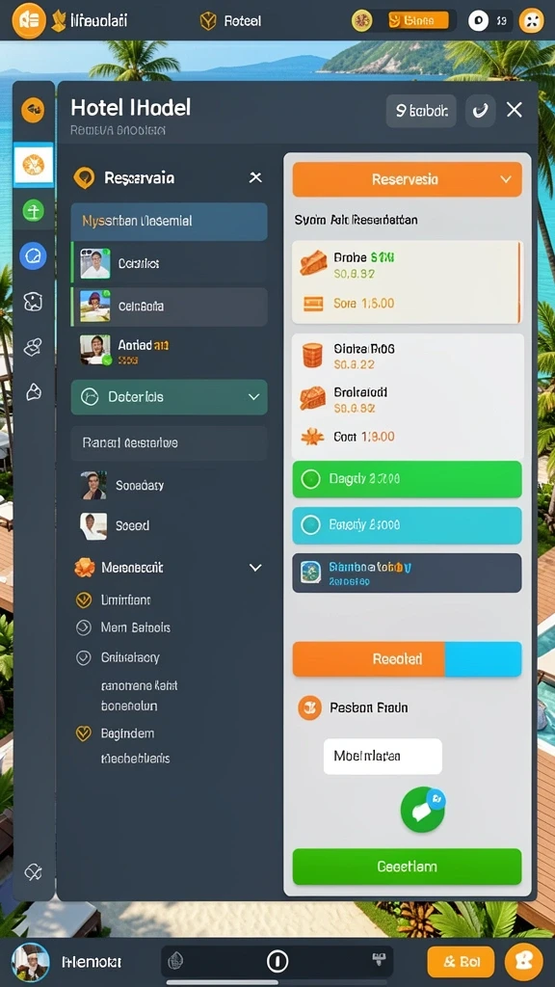Click the Aoriad guest avatar
The height and width of the screenshot is (987, 555).
click(95, 350)
